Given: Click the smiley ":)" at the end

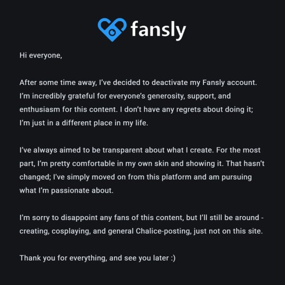Looking at the screenshot, I should pos(173,258).
